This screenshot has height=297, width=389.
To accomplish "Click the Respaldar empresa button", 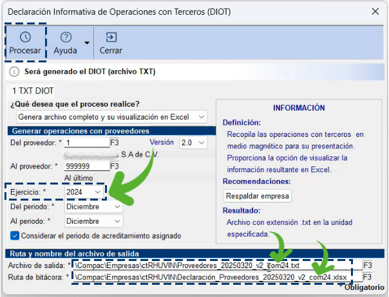I will click(258, 195).
